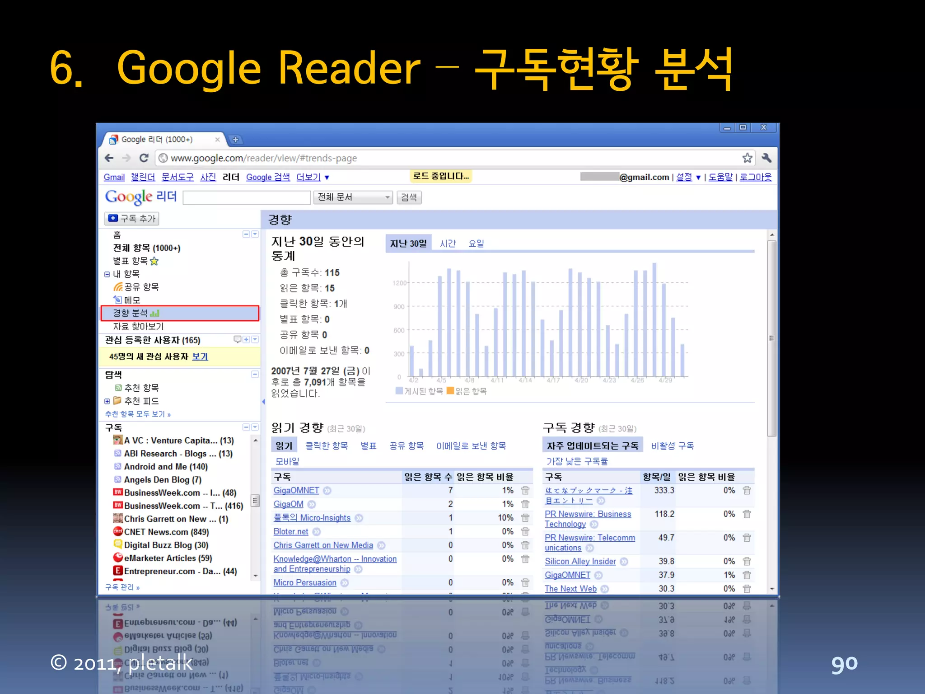Open the Gmail link
925x694 pixels.
(114, 178)
